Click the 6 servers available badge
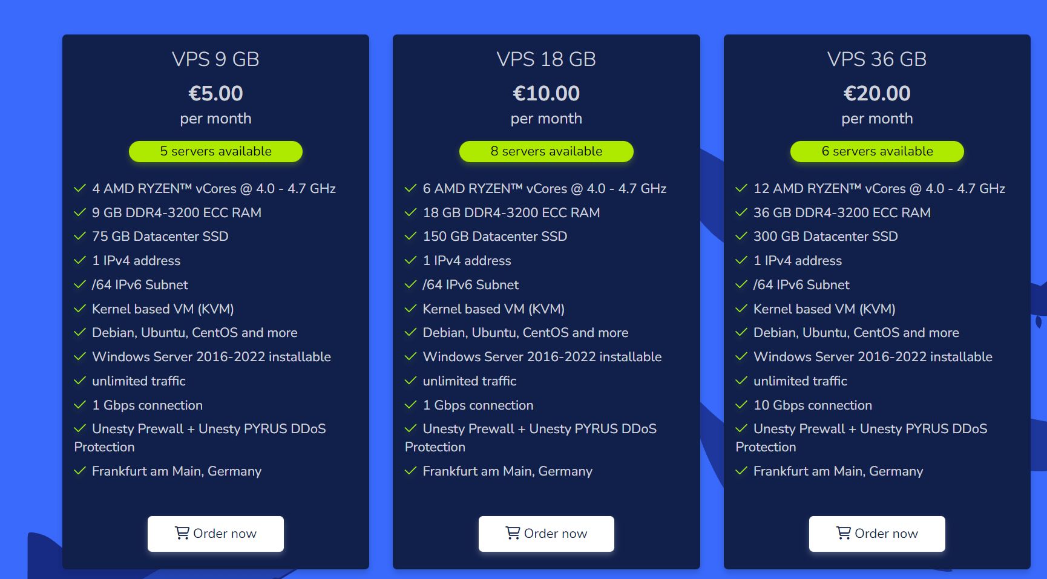 (877, 151)
